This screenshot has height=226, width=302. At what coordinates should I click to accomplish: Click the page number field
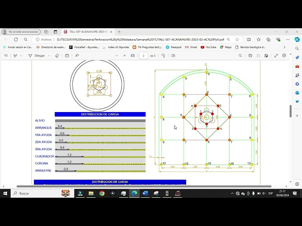[x=143, y=56]
